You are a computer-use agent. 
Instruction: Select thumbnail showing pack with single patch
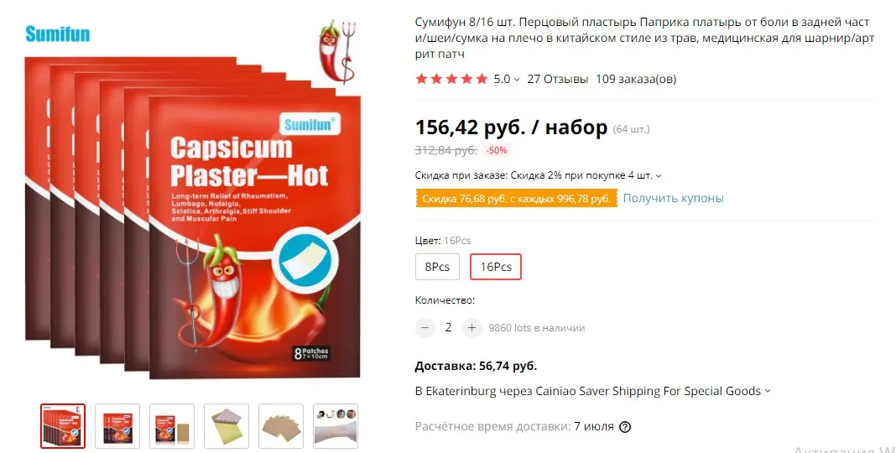tap(172, 426)
